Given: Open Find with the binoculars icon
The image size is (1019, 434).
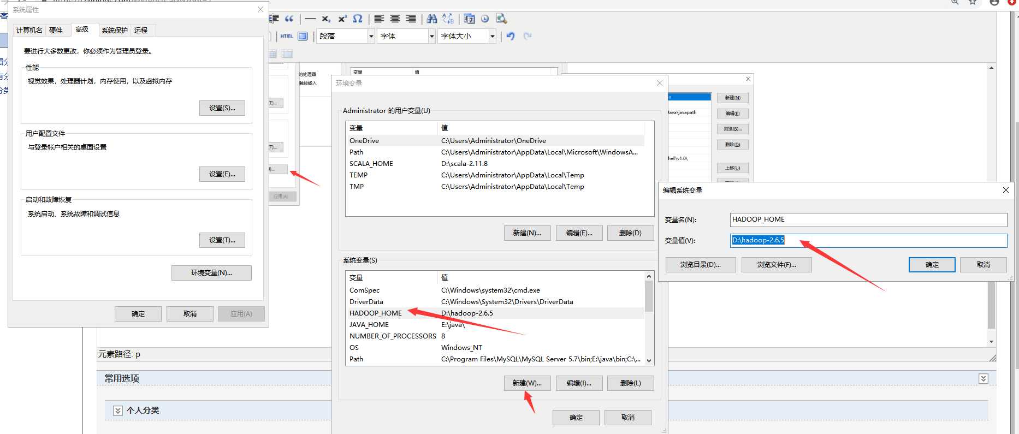Looking at the screenshot, I should [432, 19].
